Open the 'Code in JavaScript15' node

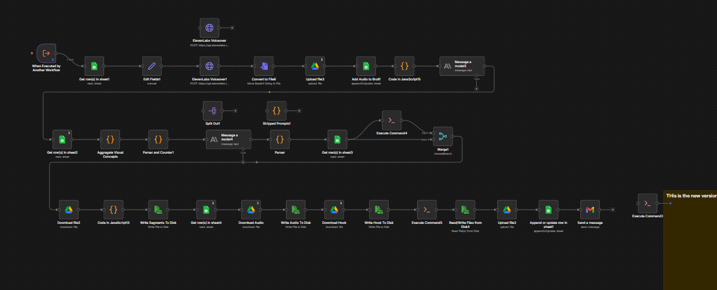[404, 66]
